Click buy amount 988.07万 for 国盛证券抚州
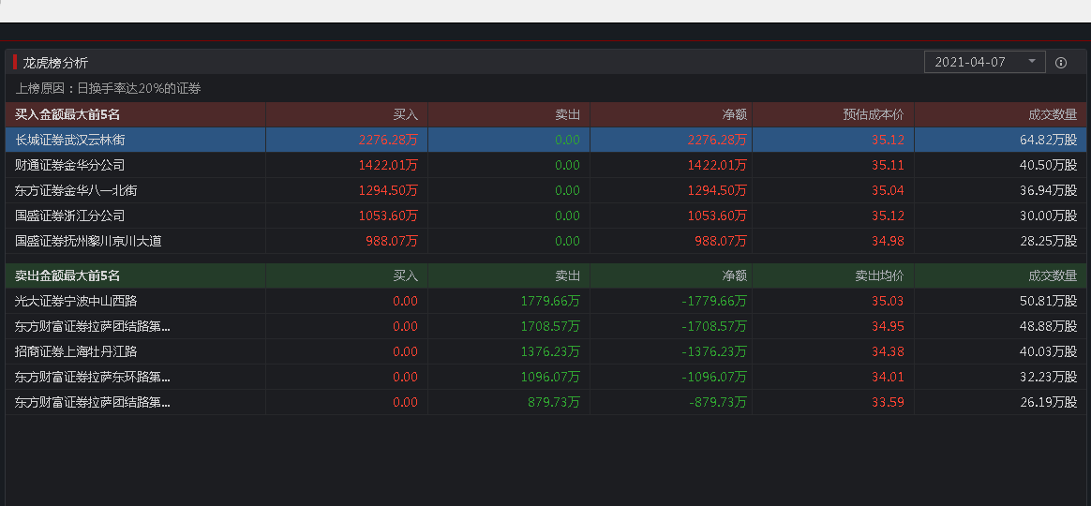This screenshot has height=506, width=1091. (x=392, y=241)
